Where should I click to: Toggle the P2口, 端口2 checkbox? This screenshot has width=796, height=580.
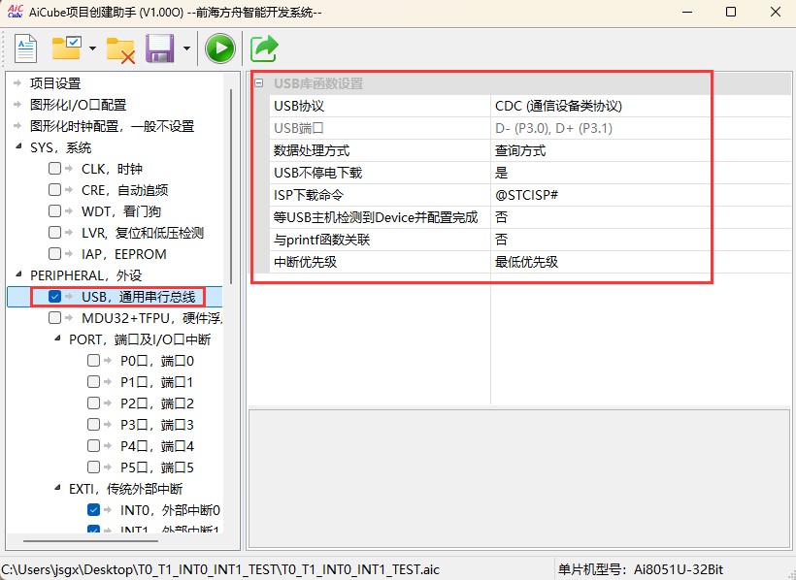[93, 403]
